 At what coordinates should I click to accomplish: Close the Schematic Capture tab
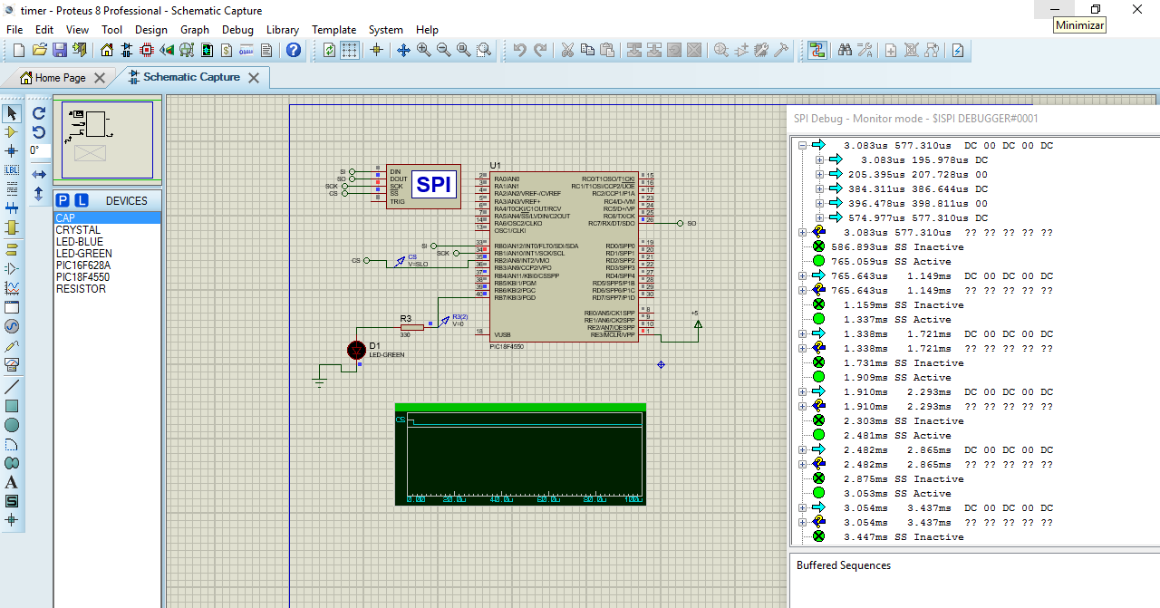click(x=254, y=78)
